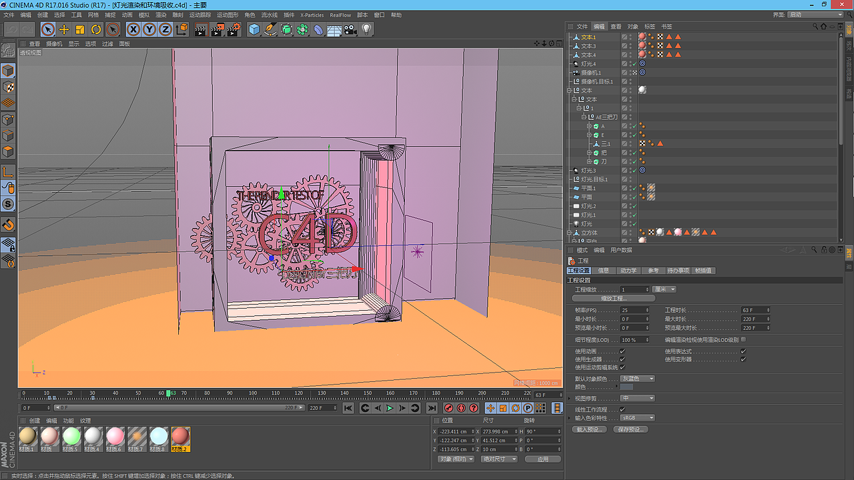Add a Cube primitive object

coord(254,29)
